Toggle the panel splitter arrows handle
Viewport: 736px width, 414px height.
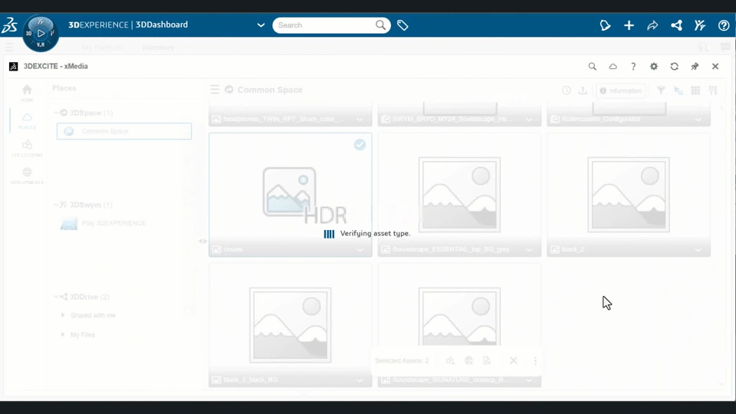click(x=202, y=242)
